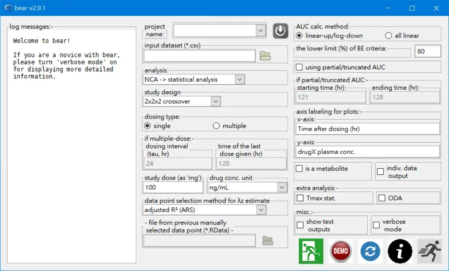449x271 pixels.
Task: Click the input dataset csv field
Action: coord(200,56)
